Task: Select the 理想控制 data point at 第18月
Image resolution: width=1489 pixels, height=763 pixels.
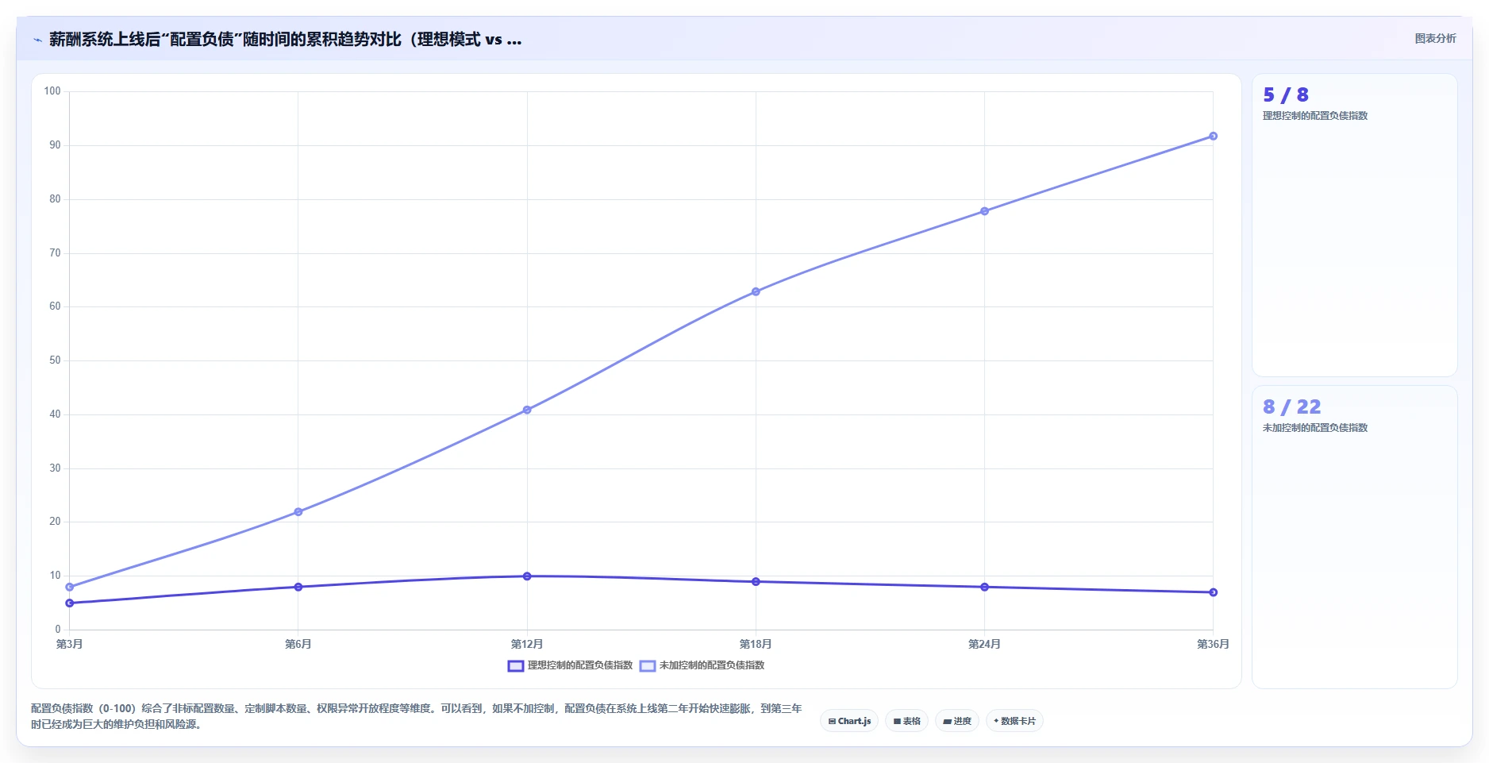Action: 756,582
